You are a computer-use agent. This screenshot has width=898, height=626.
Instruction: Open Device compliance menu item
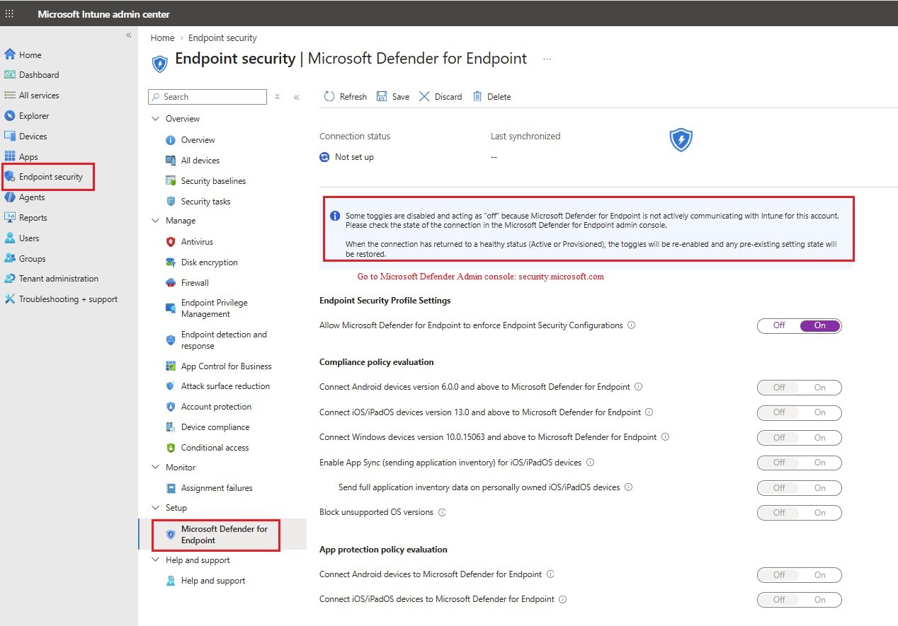point(215,427)
